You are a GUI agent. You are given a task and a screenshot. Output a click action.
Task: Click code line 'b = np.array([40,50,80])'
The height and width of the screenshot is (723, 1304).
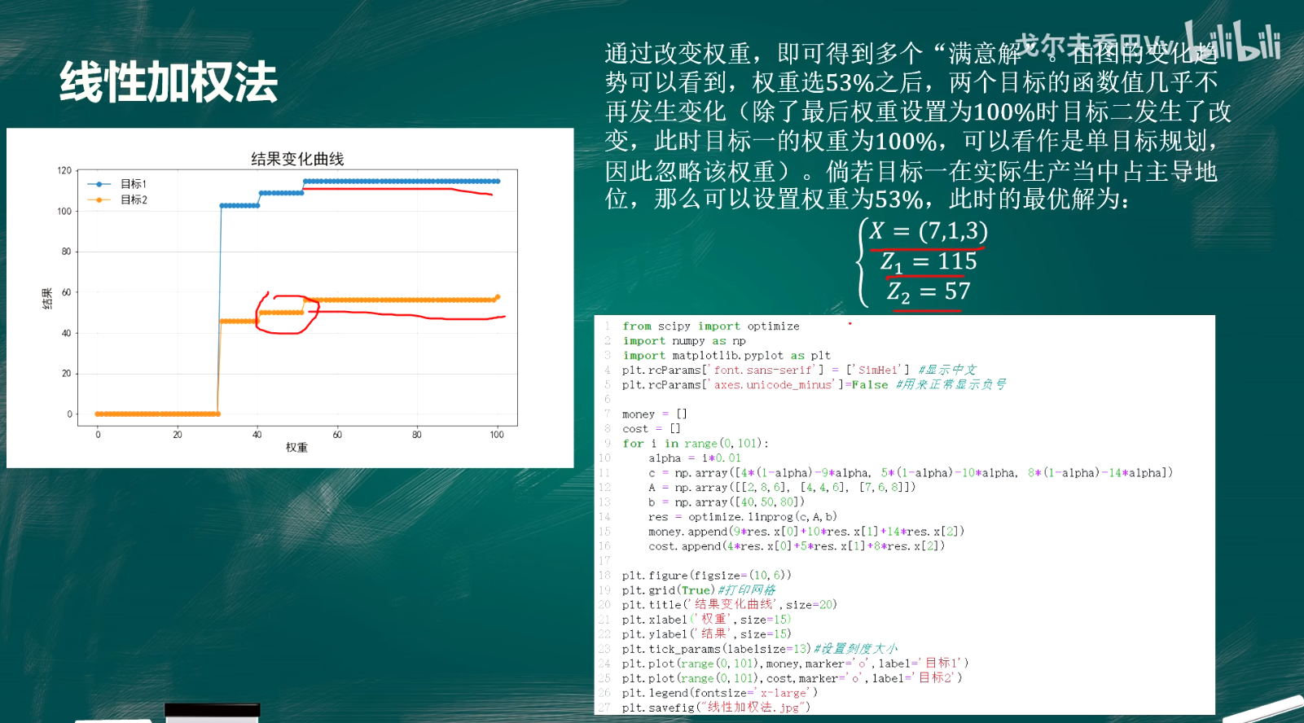pyautogui.click(x=727, y=502)
